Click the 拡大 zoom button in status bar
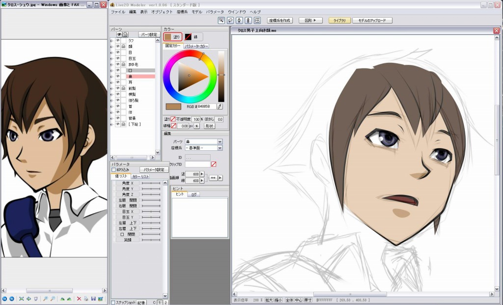Viewport: 503px width, 305px height. click(269, 300)
